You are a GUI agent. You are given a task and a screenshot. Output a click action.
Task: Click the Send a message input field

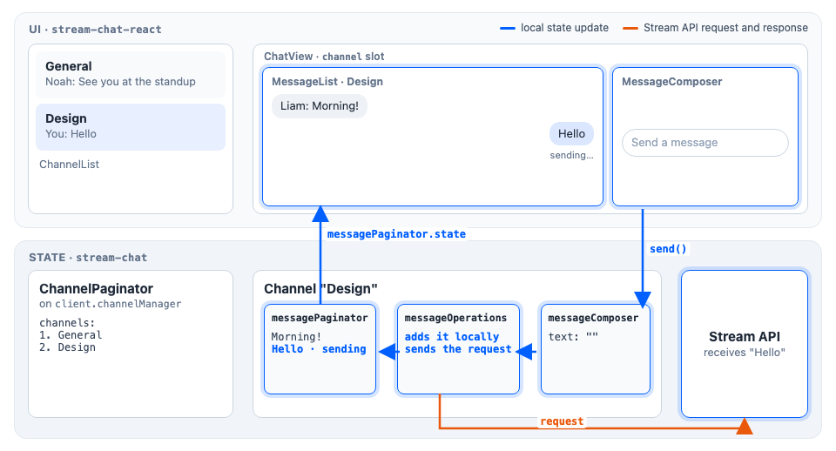[x=705, y=142]
